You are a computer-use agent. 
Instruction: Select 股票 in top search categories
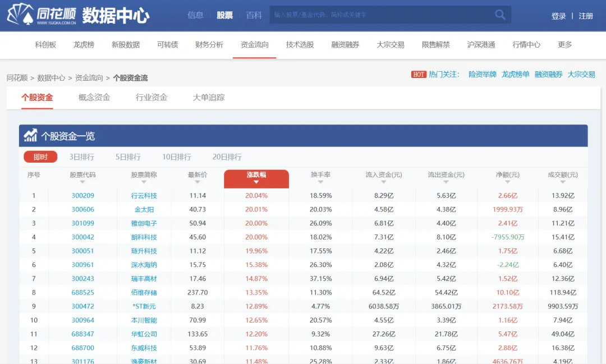pyautogui.click(x=224, y=15)
